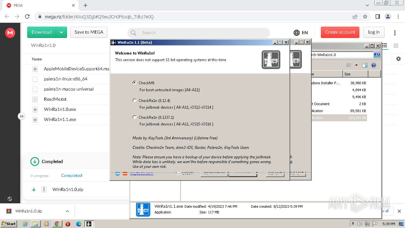Open Opera from the taskbar
405x228 pixels.
coord(68,224)
